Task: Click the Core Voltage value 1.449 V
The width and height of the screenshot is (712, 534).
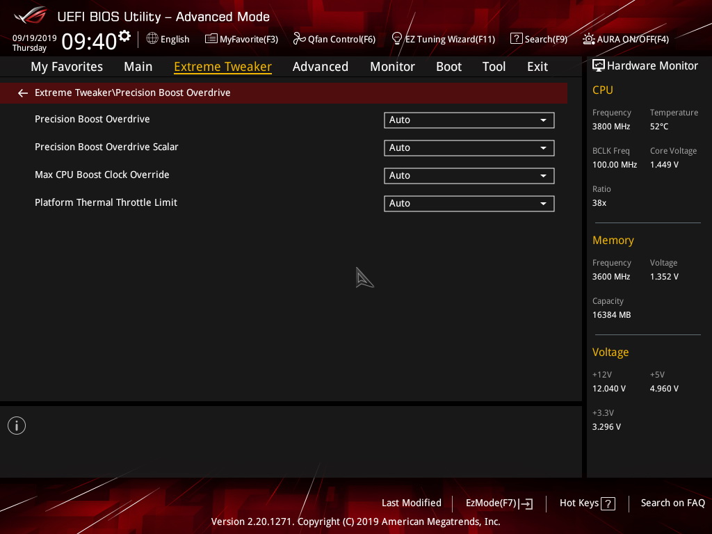Action: [x=664, y=165]
